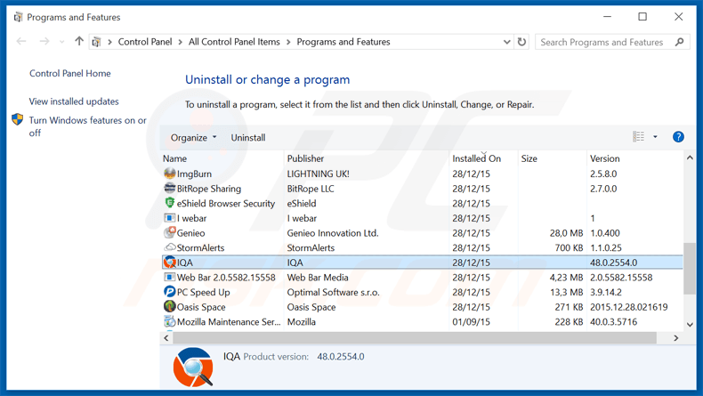
Task: Click the I webar program icon
Action: click(169, 218)
